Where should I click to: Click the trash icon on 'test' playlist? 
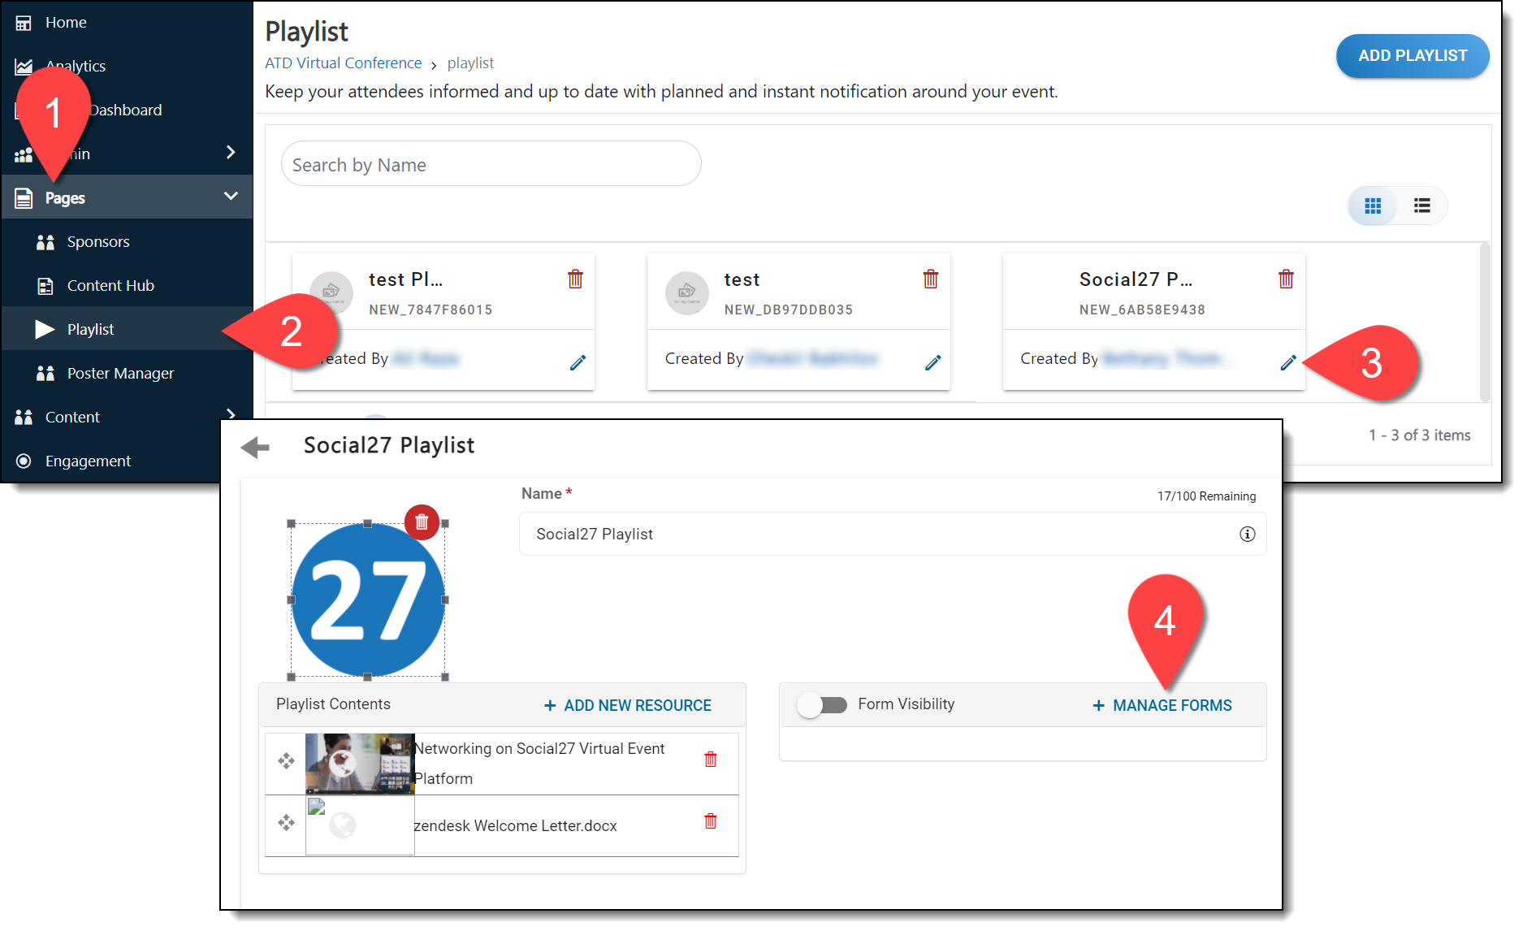[930, 279]
